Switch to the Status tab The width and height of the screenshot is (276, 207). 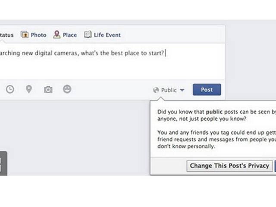[7, 35]
